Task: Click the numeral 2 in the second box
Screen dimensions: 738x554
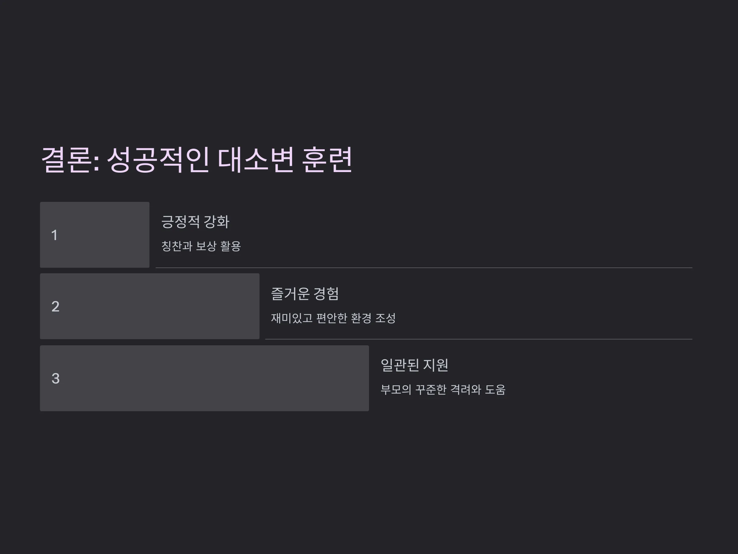Action: tap(55, 307)
